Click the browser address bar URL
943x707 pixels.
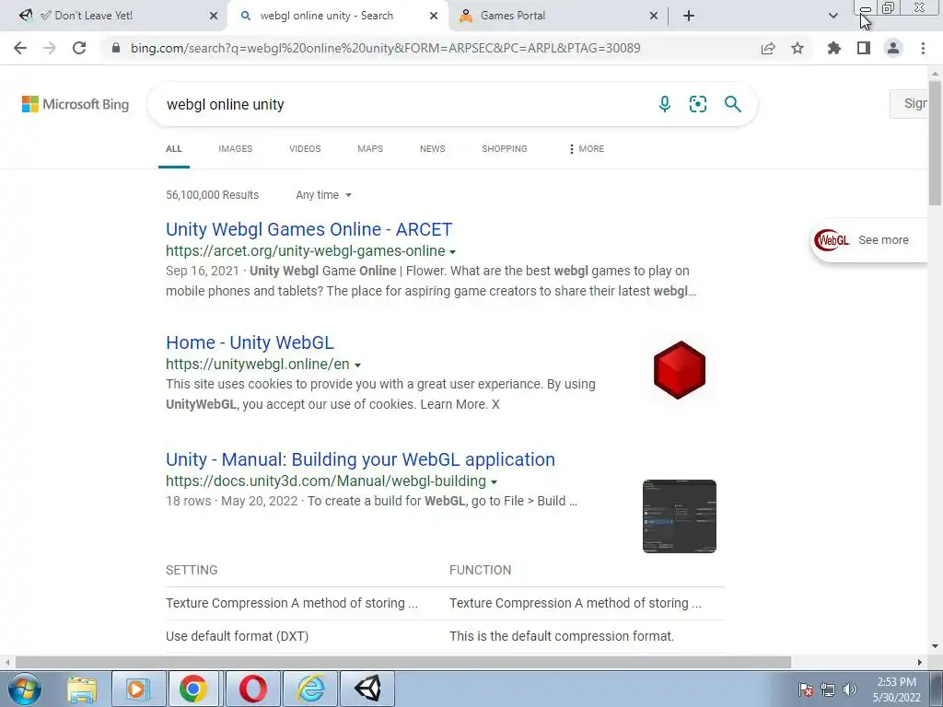(386, 48)
